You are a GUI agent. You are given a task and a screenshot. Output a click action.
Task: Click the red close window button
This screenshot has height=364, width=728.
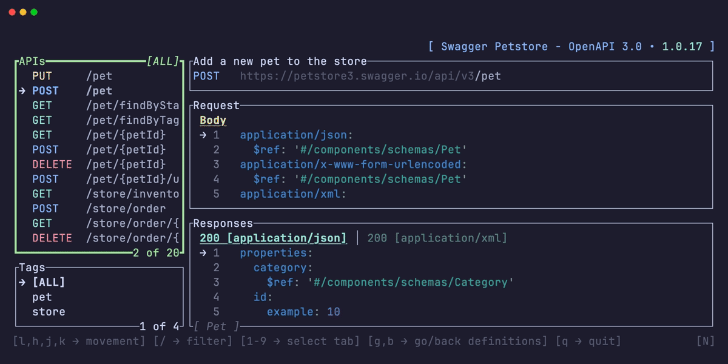point(12,12)
